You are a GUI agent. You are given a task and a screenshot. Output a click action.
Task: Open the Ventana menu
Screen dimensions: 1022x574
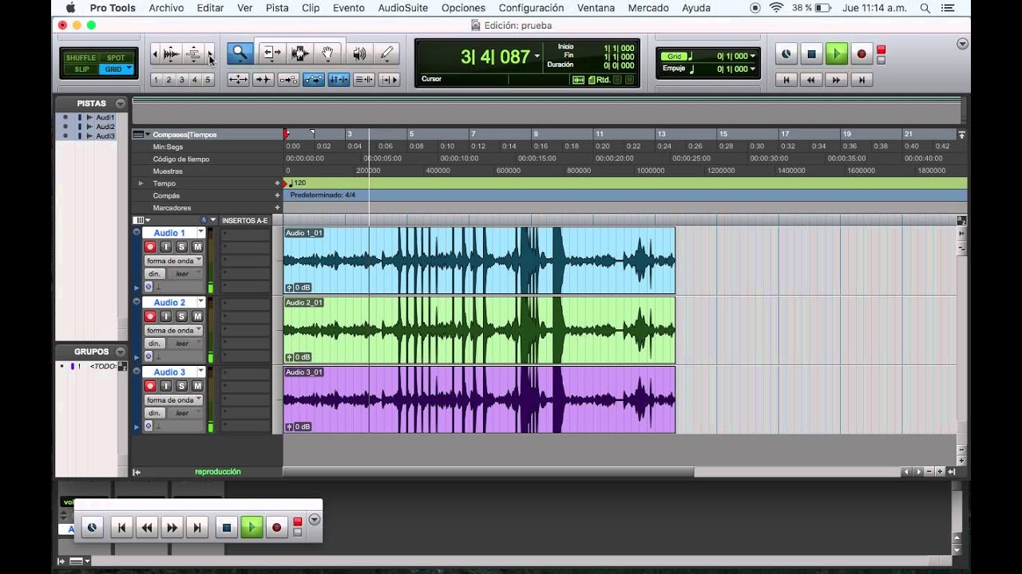pyautogui.click(x=596, y=8)
